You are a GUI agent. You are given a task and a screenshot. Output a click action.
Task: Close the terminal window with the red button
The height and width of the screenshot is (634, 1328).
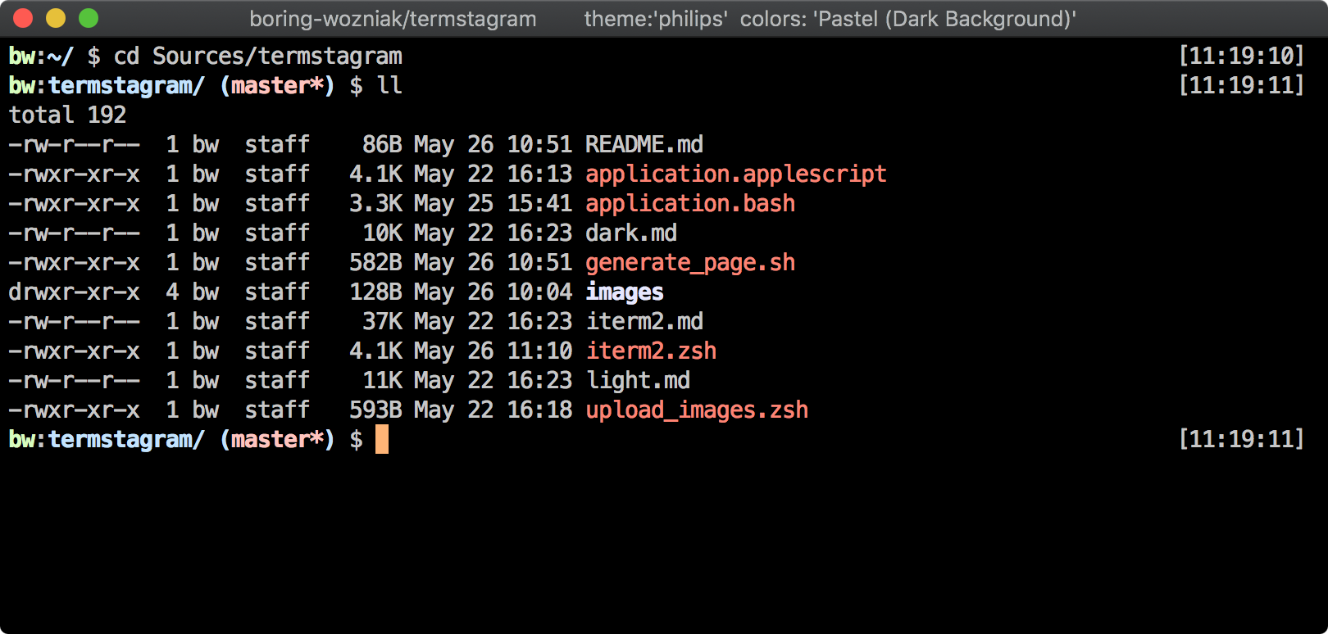pos(23,18)
